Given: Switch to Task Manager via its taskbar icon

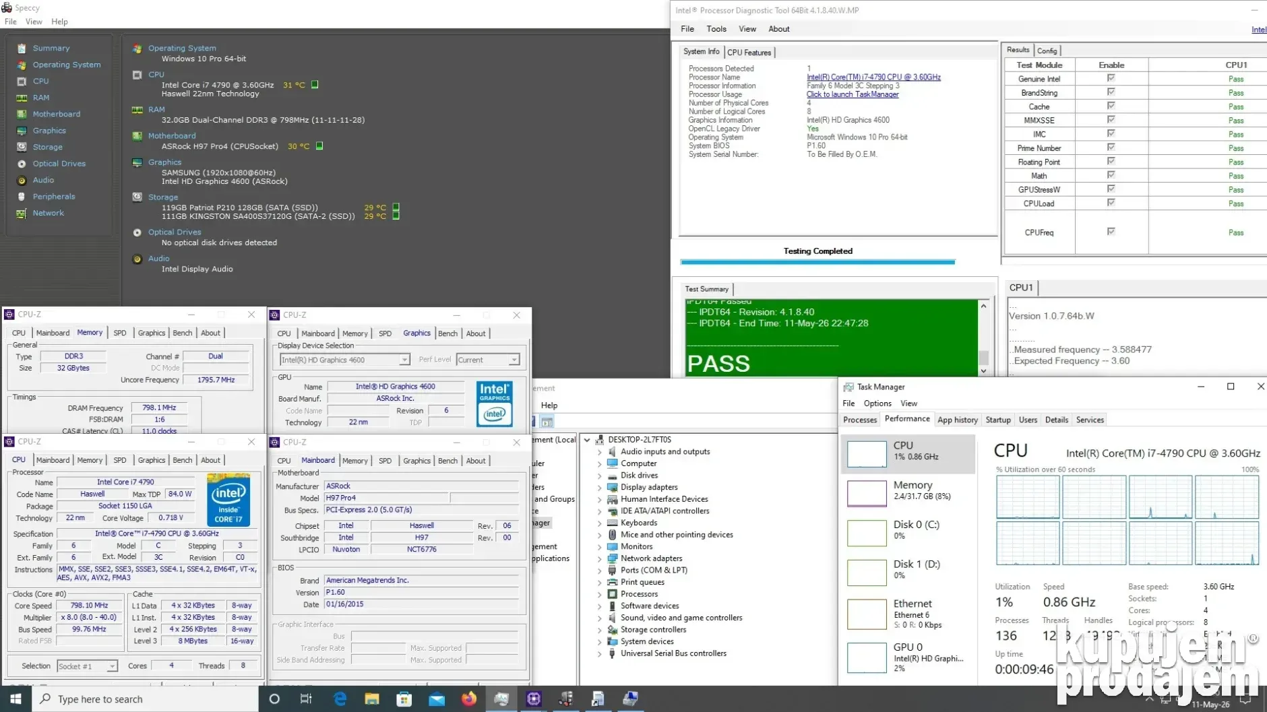Looking at the screenshot, I should 501,699.
